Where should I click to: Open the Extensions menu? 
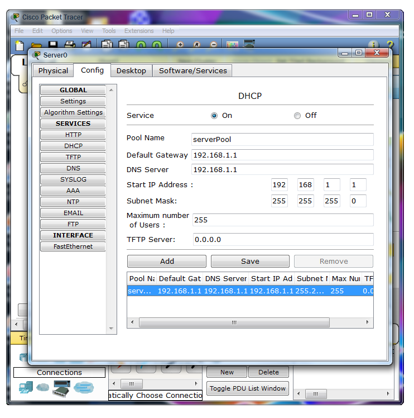tap(139, 31)
